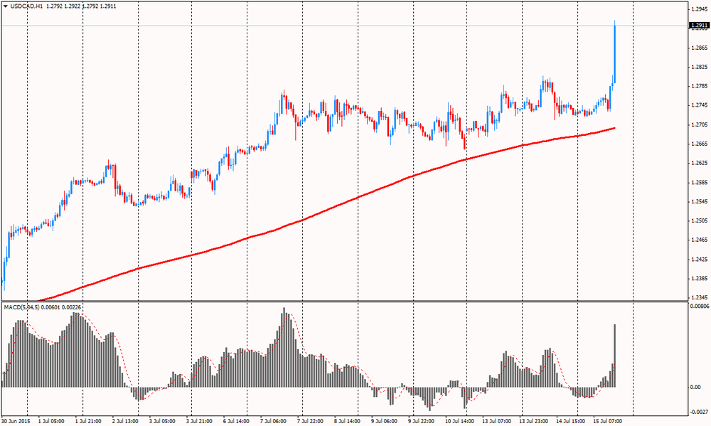Select the 1.2345 price axis label

click(700, 297)
